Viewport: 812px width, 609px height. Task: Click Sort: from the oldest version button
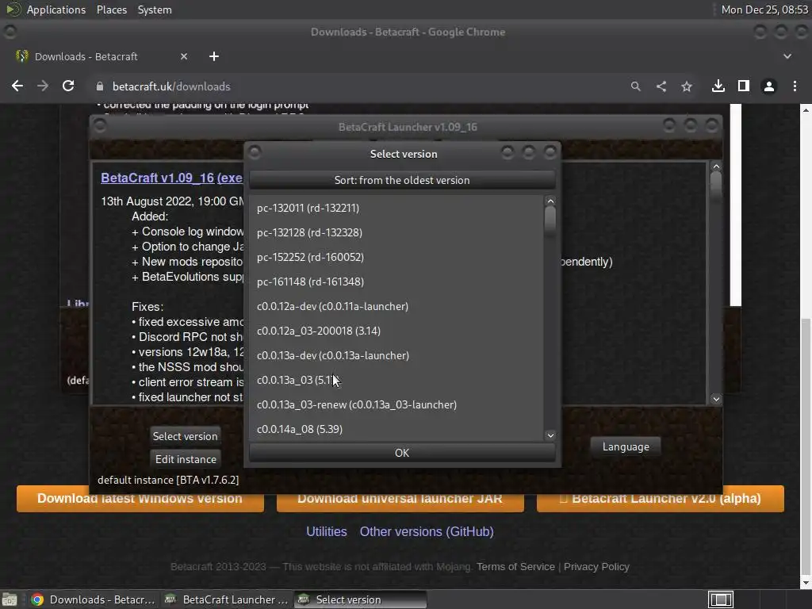pyautogui.click(x=402, y=180)
